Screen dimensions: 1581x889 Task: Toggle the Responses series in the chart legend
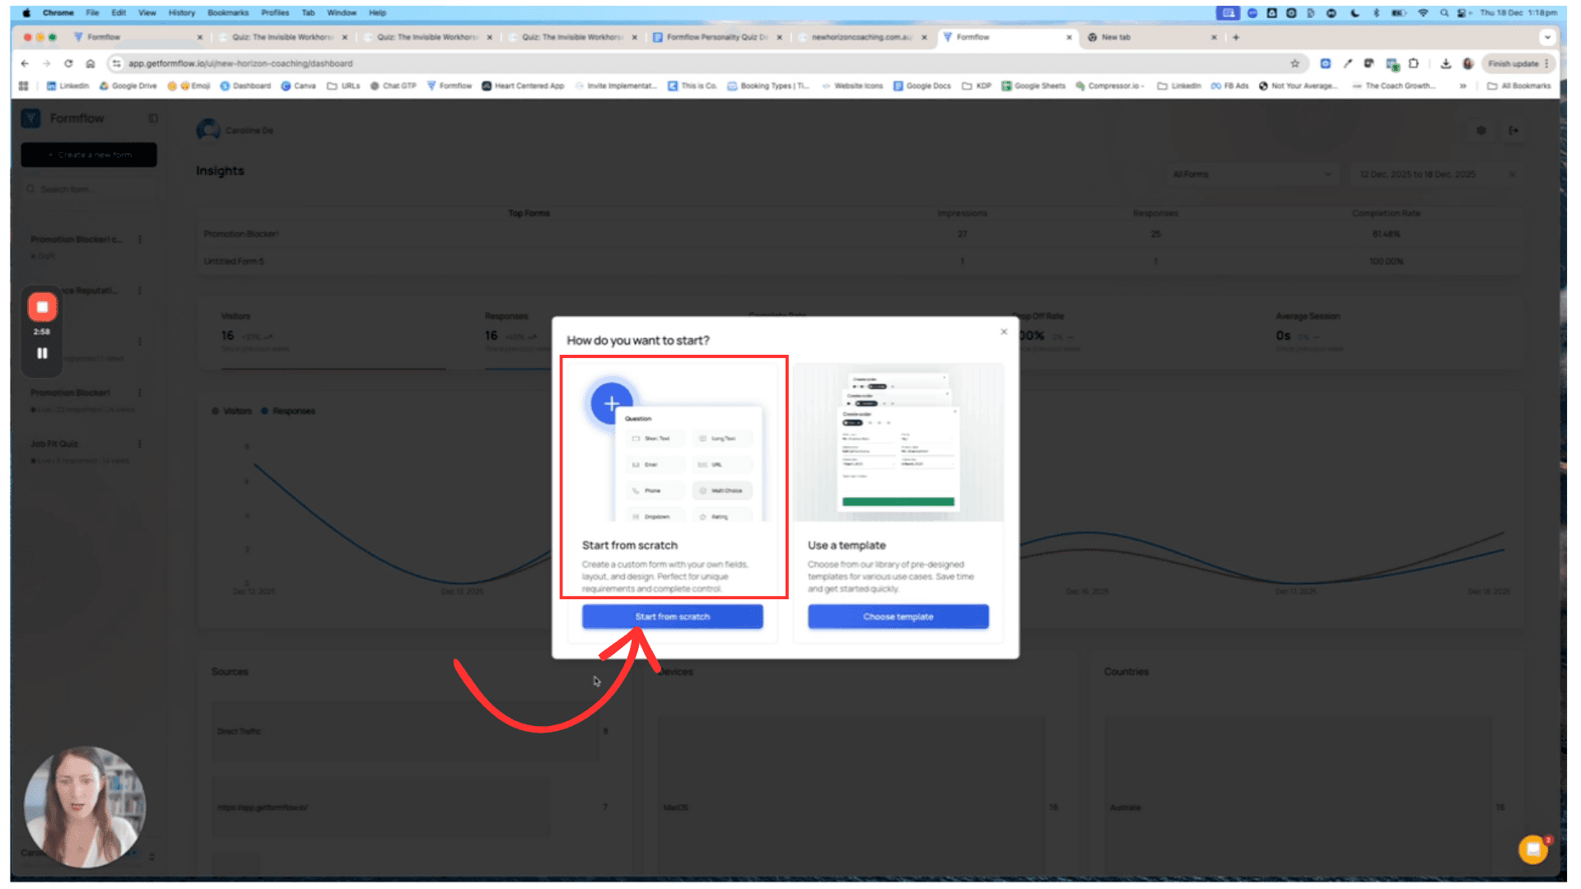(x=288, y=411)
